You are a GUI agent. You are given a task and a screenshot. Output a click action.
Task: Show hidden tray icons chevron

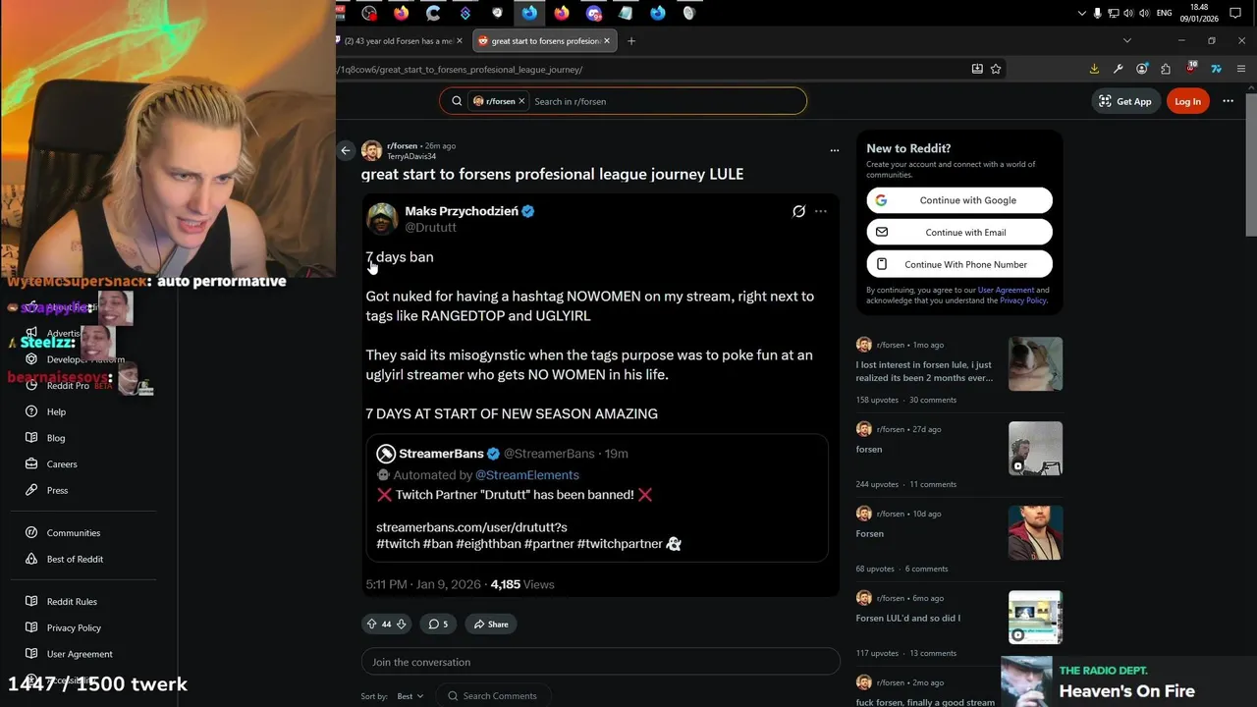pyautogui.click(x=1081, y=13)
